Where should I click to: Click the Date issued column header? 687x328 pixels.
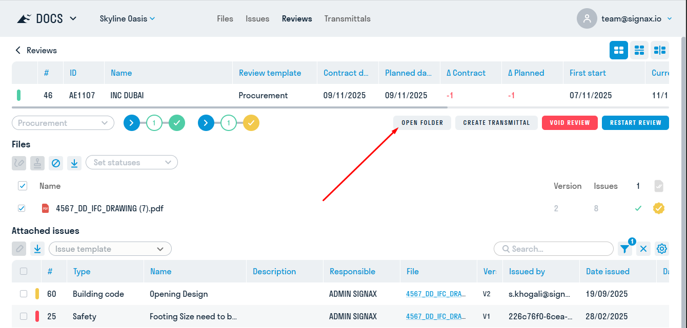point(608,271)
